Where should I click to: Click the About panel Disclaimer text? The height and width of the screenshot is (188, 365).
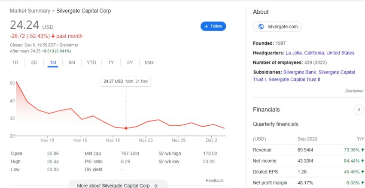354,91
